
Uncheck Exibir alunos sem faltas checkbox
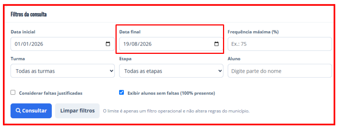121,92
